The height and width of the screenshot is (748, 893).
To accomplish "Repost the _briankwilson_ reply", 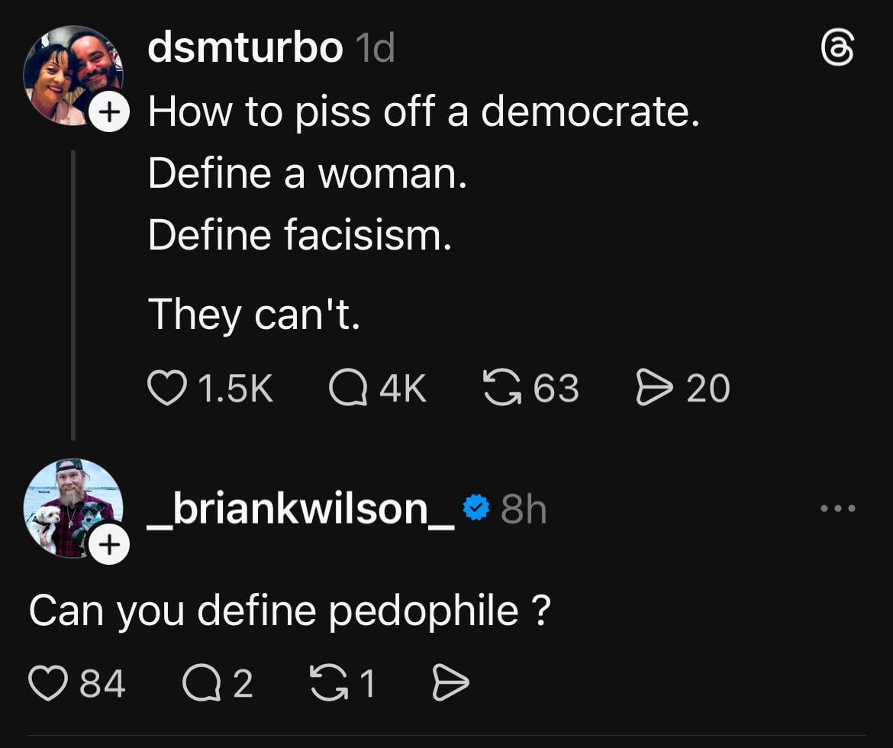I will [326, 682].
